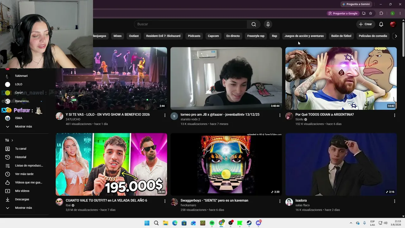Image resolution: width=405 pixels, height=228 pixels.
Task: Open the 195.000$ outfit video thumbnail
Action: point(111,164)
